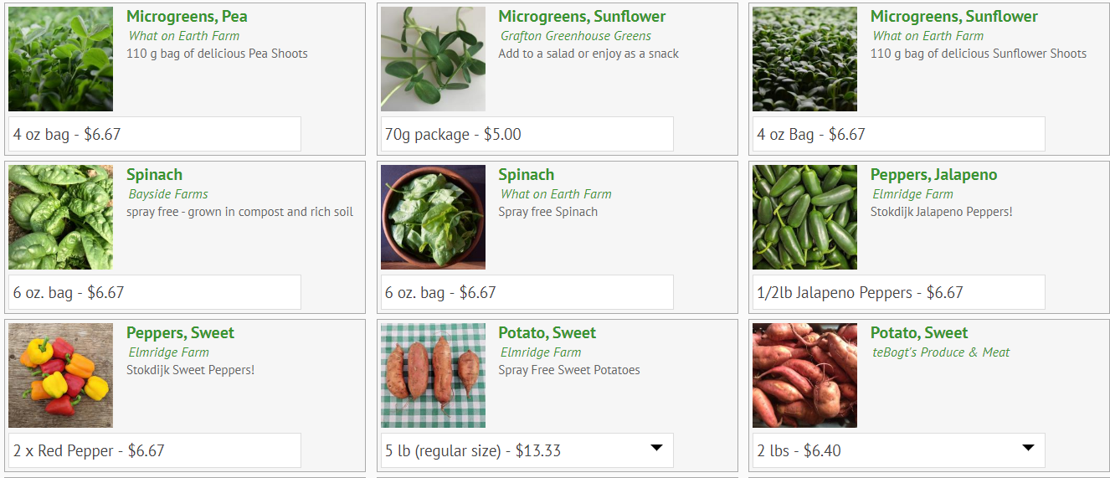1110x478 pixels.
Task: Click the Bayside Farms spinach photo
Action: click(x=60, y=217)
